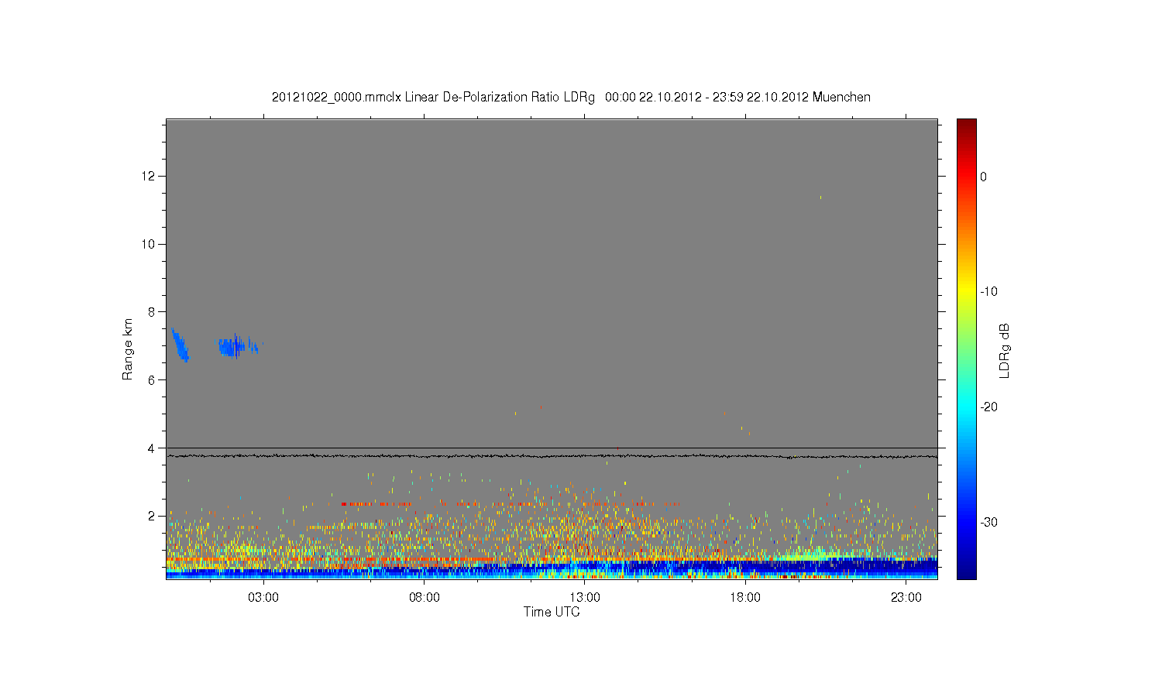Viewport: 1162px width, 697px height.
Task: Click the range axis label 12
Action: [149, 177]
